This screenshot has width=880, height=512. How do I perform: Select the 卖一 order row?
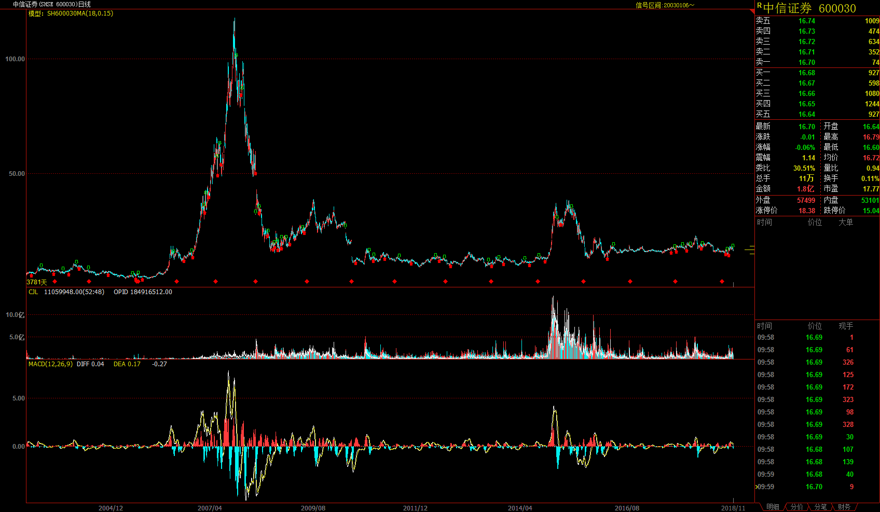click(x=817, y=62)
